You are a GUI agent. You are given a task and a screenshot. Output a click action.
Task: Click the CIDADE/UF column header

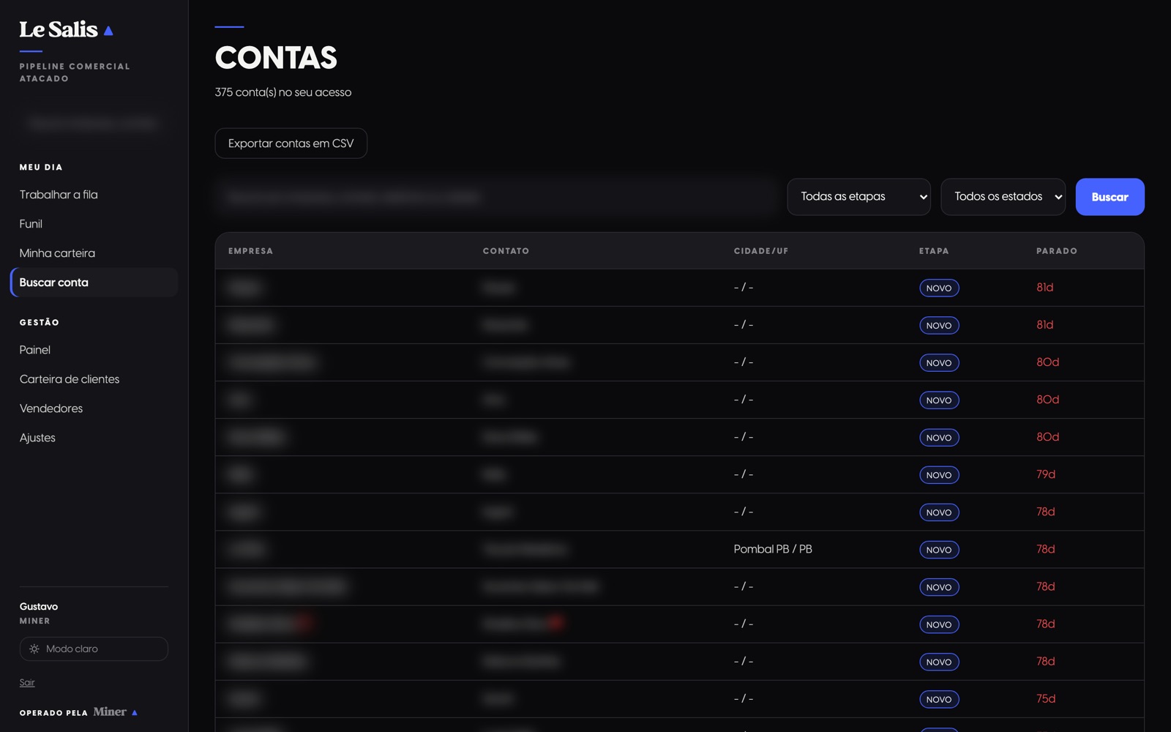coord(761,251)
